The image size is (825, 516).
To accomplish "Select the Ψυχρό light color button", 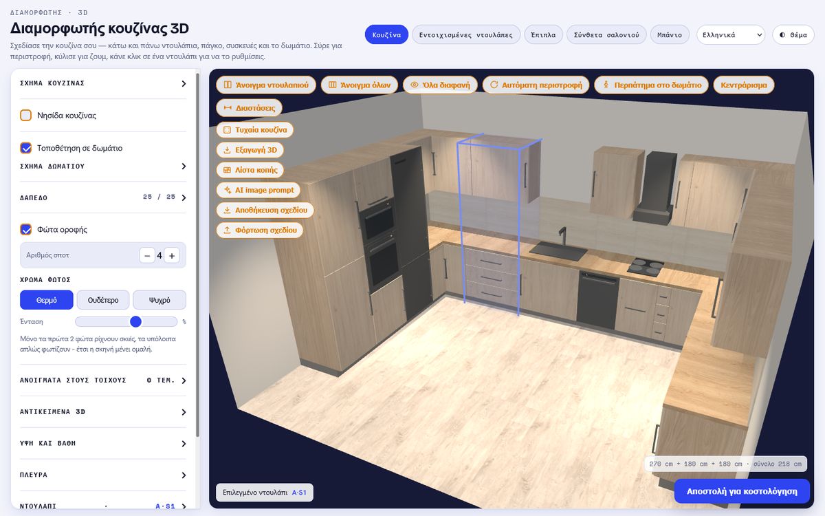I will point(159,300).
